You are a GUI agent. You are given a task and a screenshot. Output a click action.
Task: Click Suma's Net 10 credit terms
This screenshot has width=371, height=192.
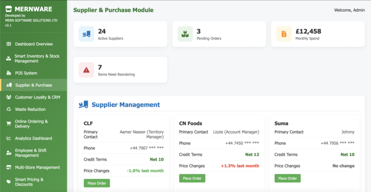pos(347,155)
